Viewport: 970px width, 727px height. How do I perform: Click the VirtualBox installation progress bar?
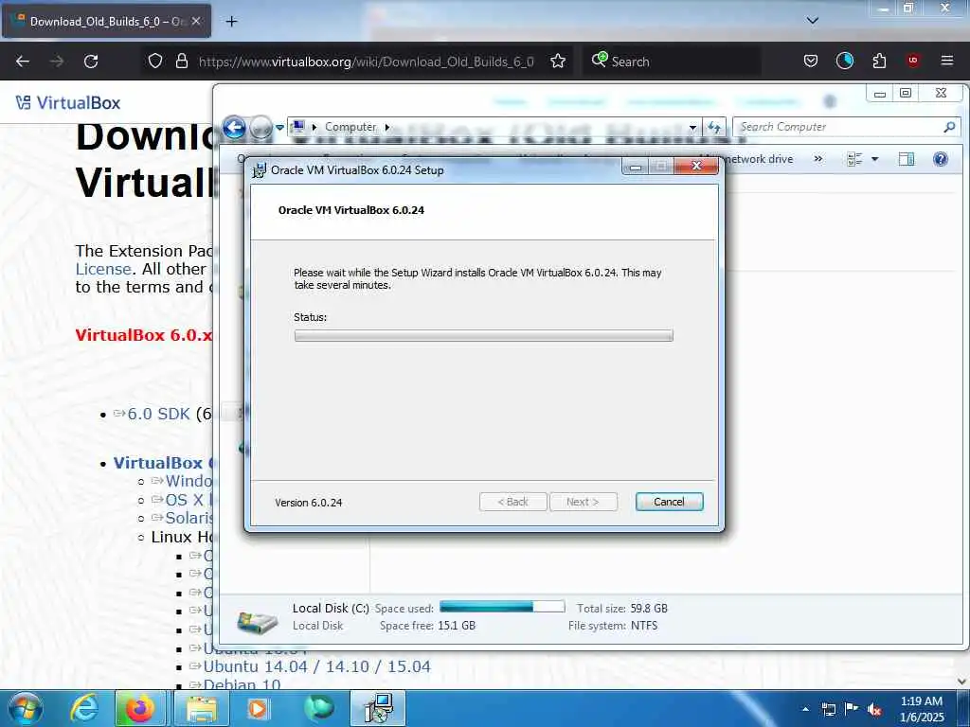tap(484, 336)
